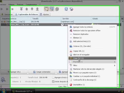Click the JDownloader taskbar button
The image size is (124, 93).
[23, 91]
